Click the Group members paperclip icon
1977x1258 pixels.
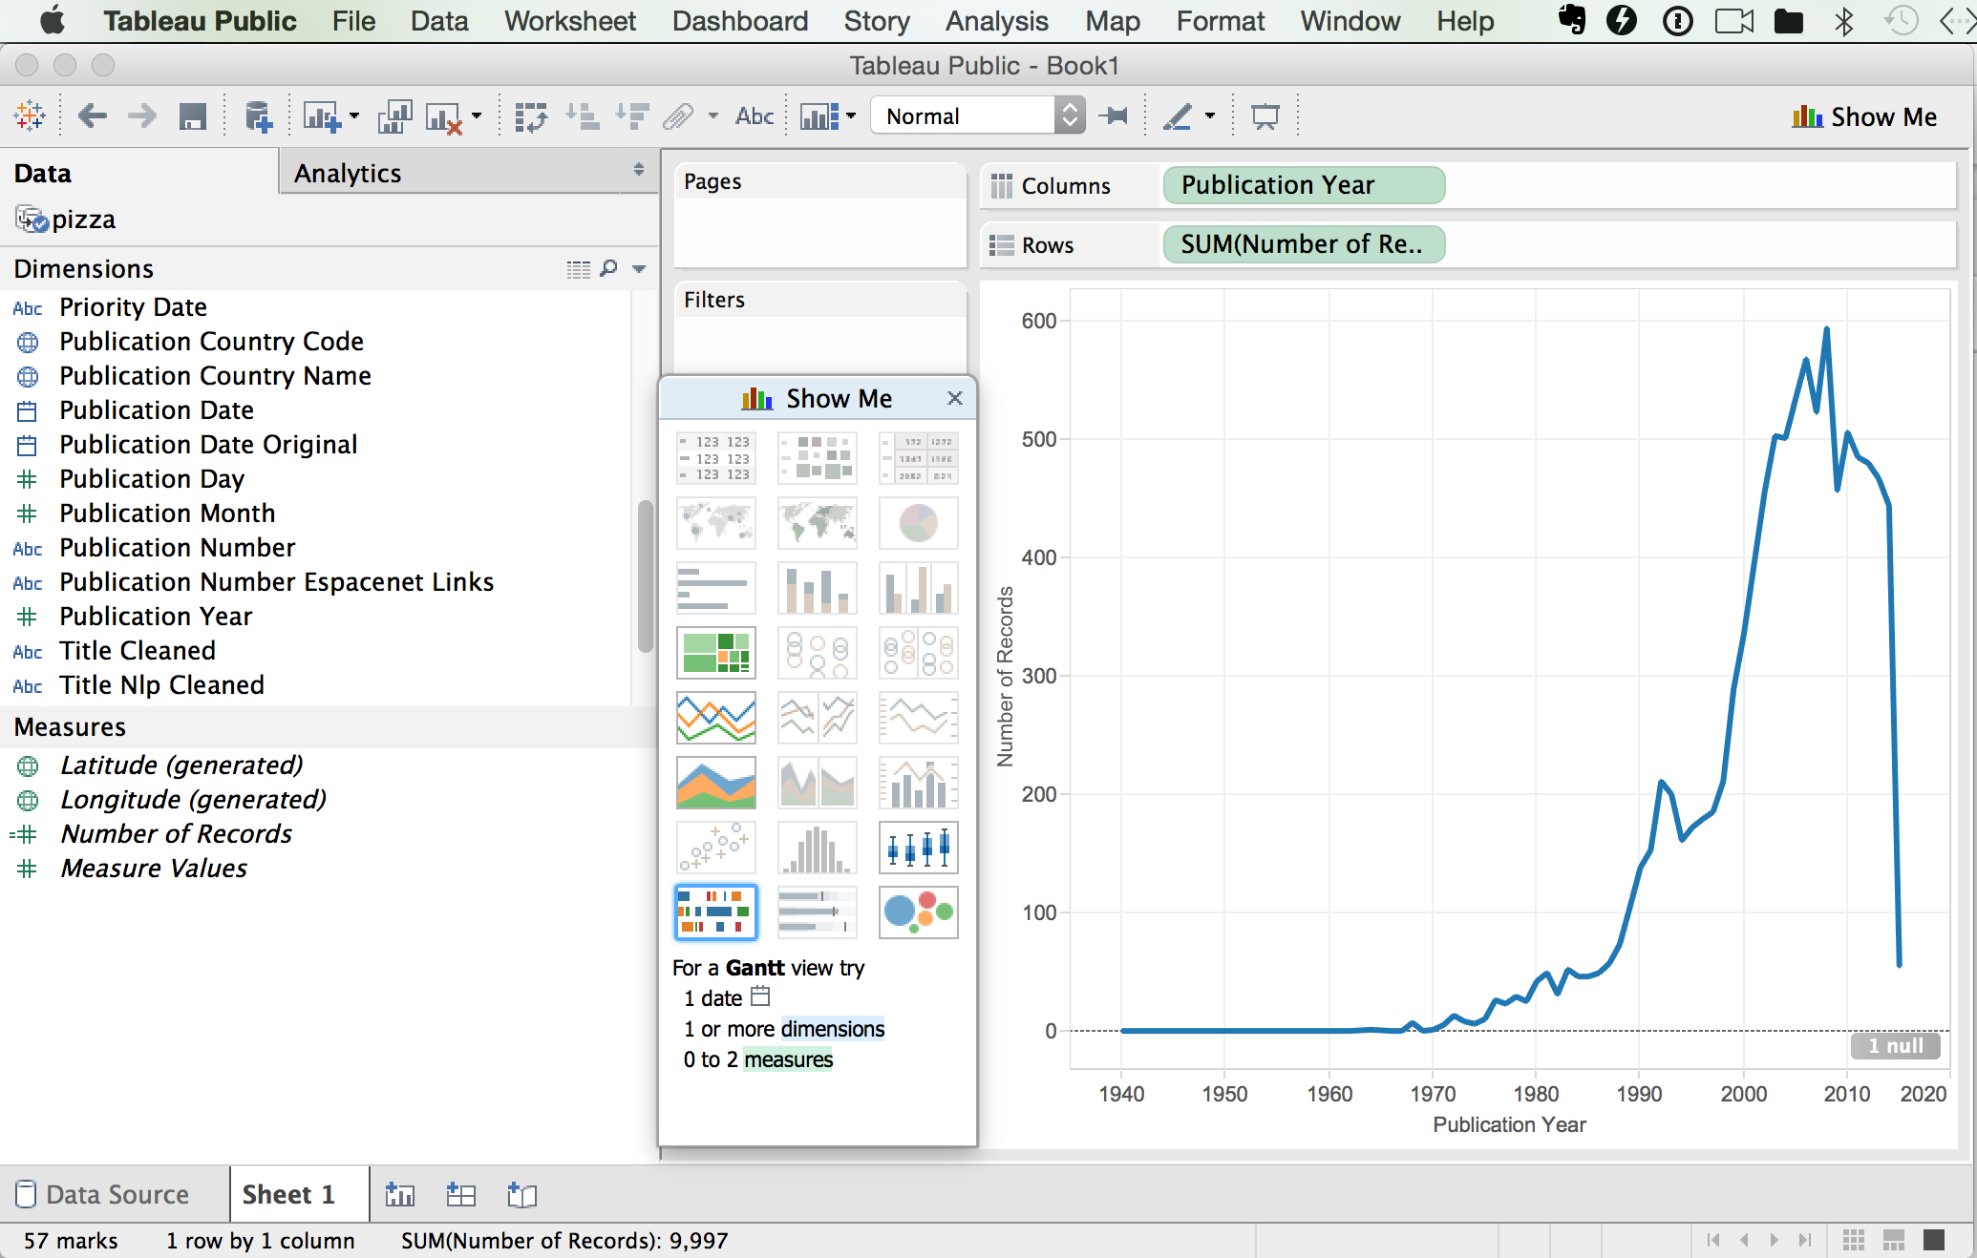click(x=678, y=116)
